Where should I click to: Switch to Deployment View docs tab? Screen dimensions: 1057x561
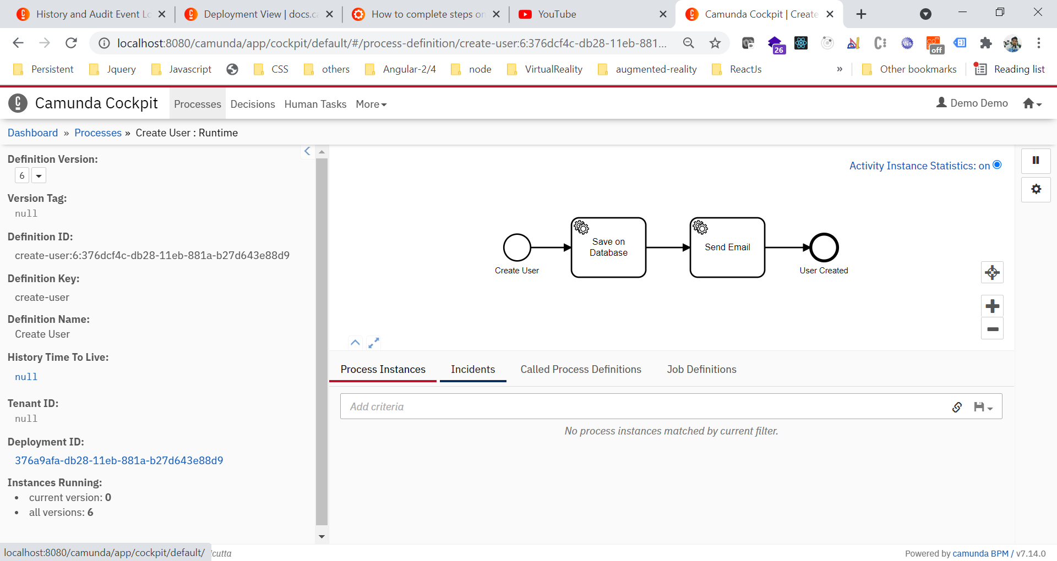tap(258, 14)
